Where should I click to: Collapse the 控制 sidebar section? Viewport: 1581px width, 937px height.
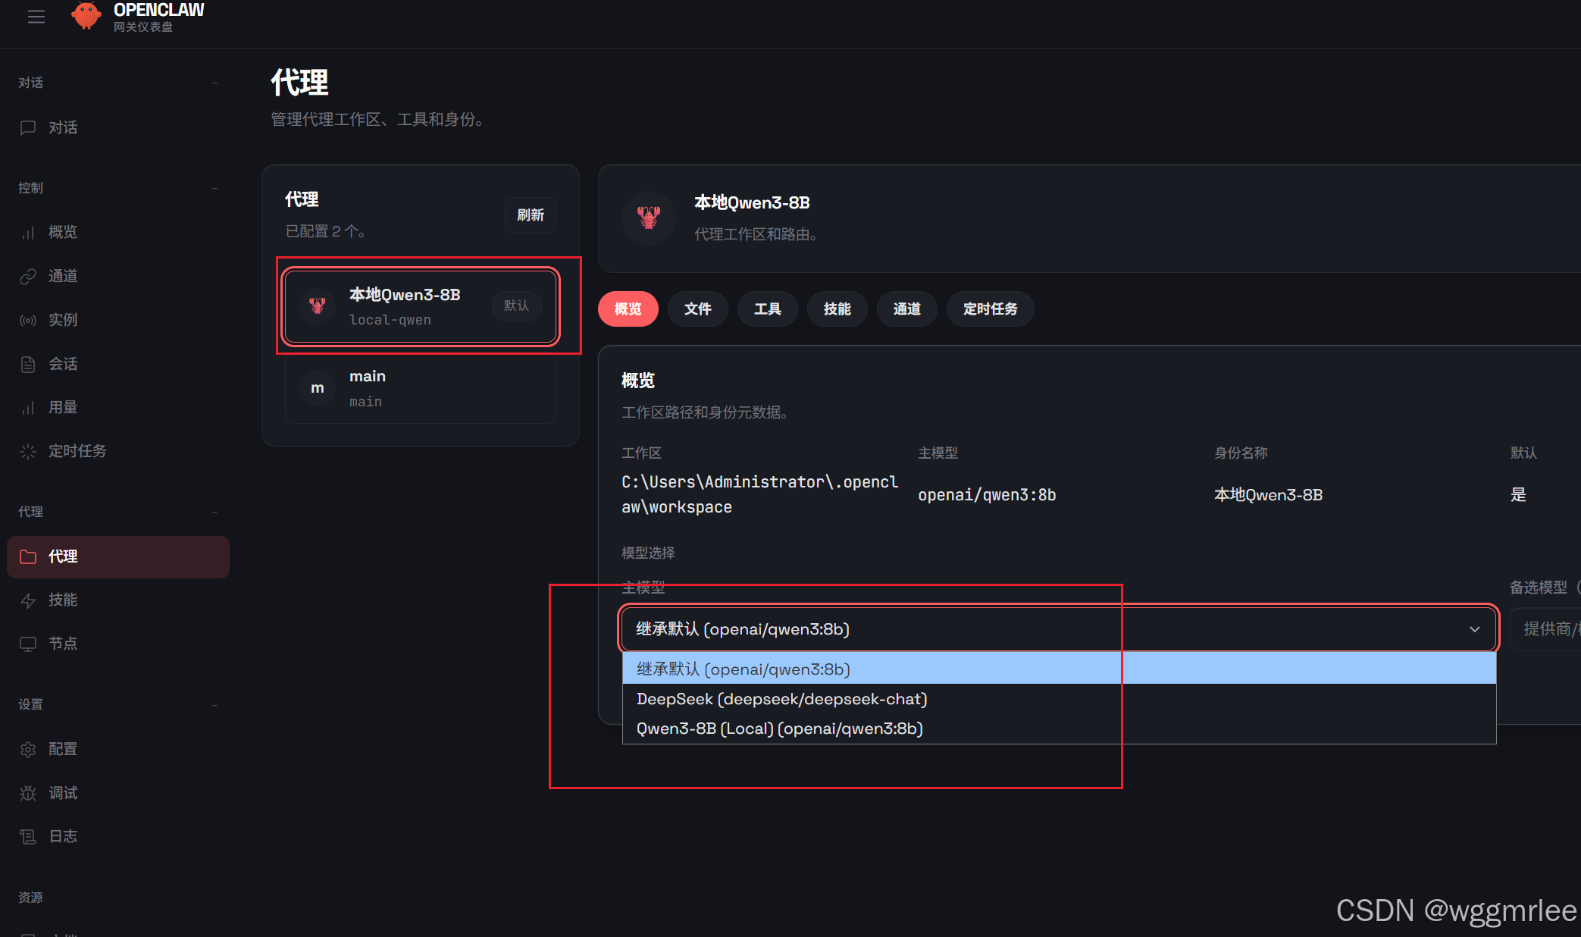[215, 188]
